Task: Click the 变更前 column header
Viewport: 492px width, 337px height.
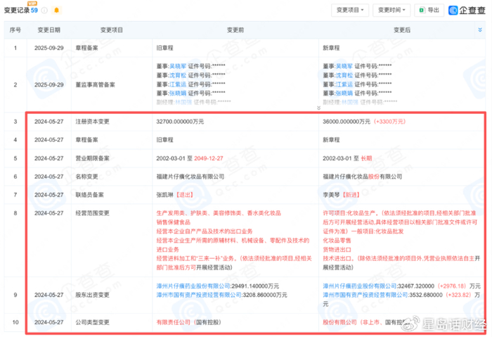Action: (235, 30)
